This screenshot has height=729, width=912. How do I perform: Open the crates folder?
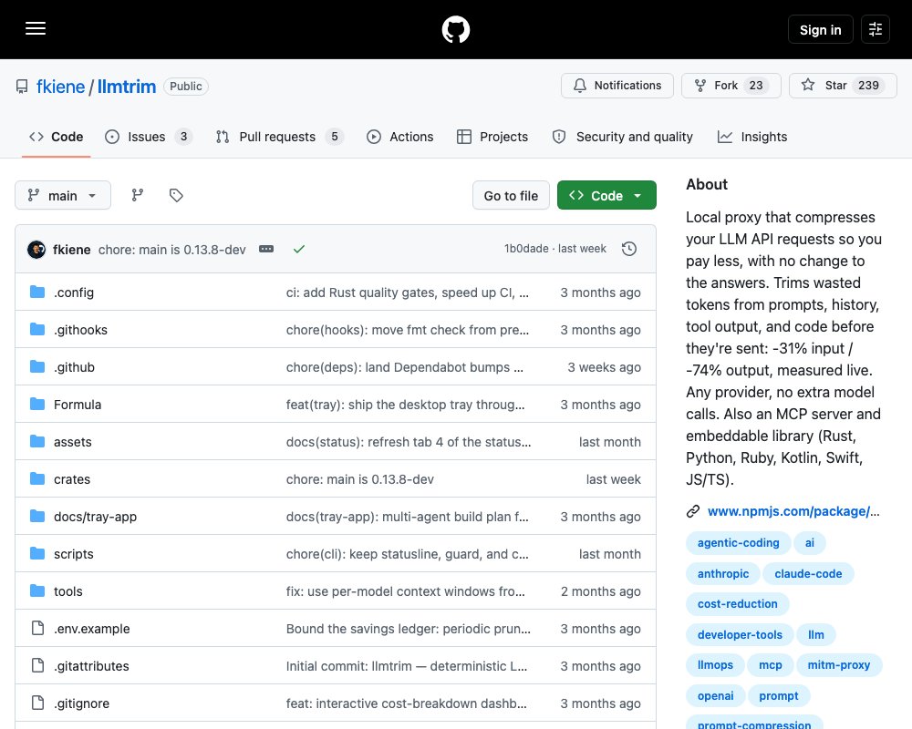coord(72,479)
